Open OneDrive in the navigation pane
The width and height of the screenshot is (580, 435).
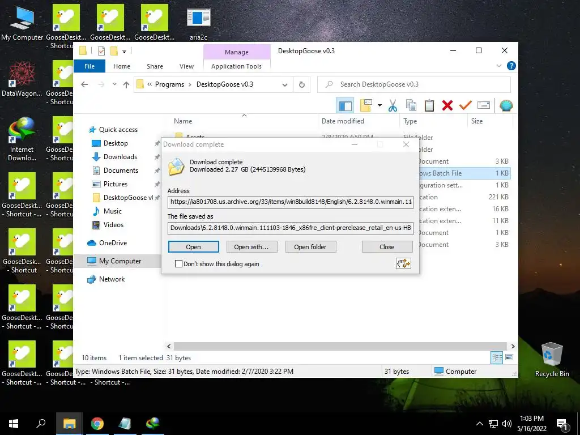click(x=113, y=243)
